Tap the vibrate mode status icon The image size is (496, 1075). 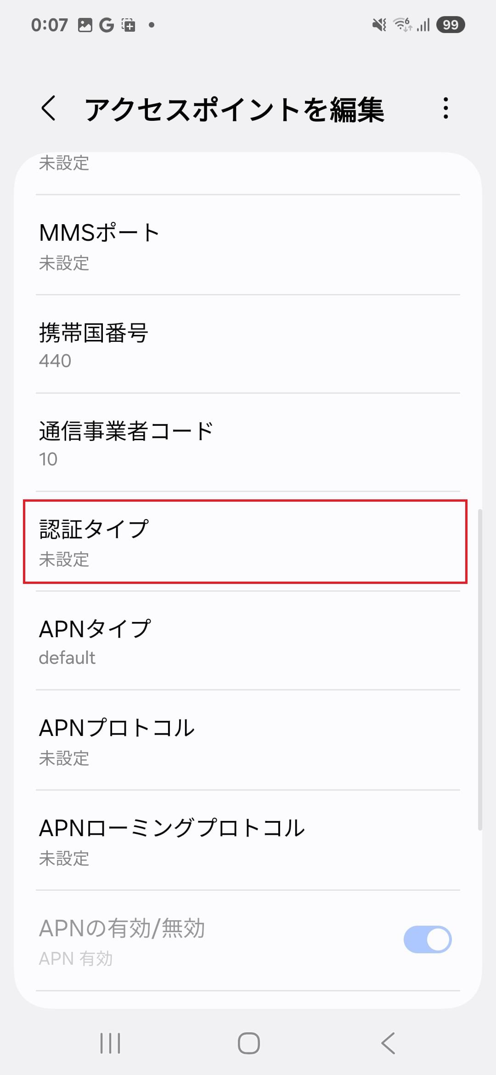click(x=378, y=25)
